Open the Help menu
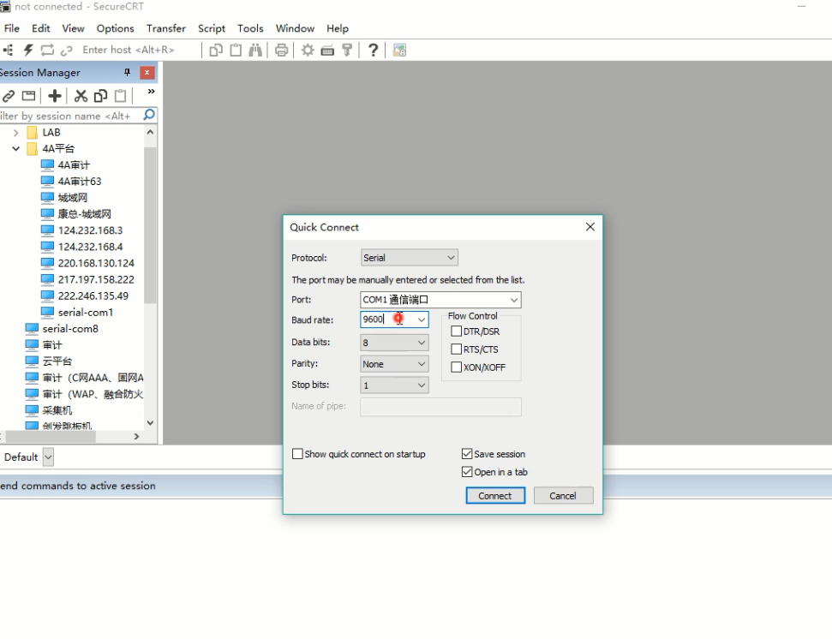This screenshot has height=639, width=832. (338, 28)
